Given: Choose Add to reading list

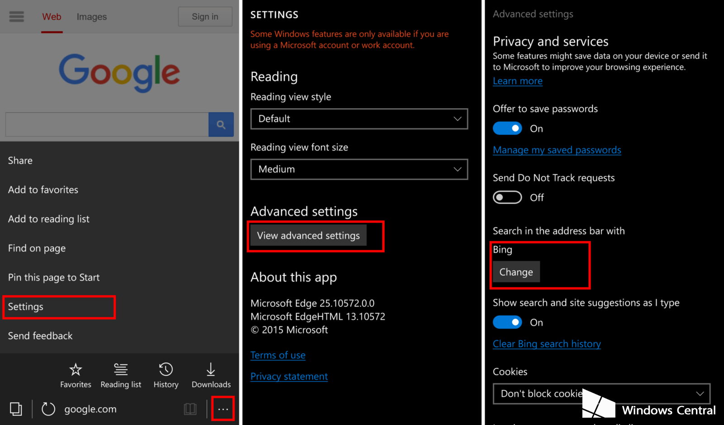Looking at the screenshot, I should (49, 219).
